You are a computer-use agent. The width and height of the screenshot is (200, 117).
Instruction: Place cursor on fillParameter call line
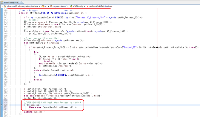pyautogui.click(x=42, y=27)
